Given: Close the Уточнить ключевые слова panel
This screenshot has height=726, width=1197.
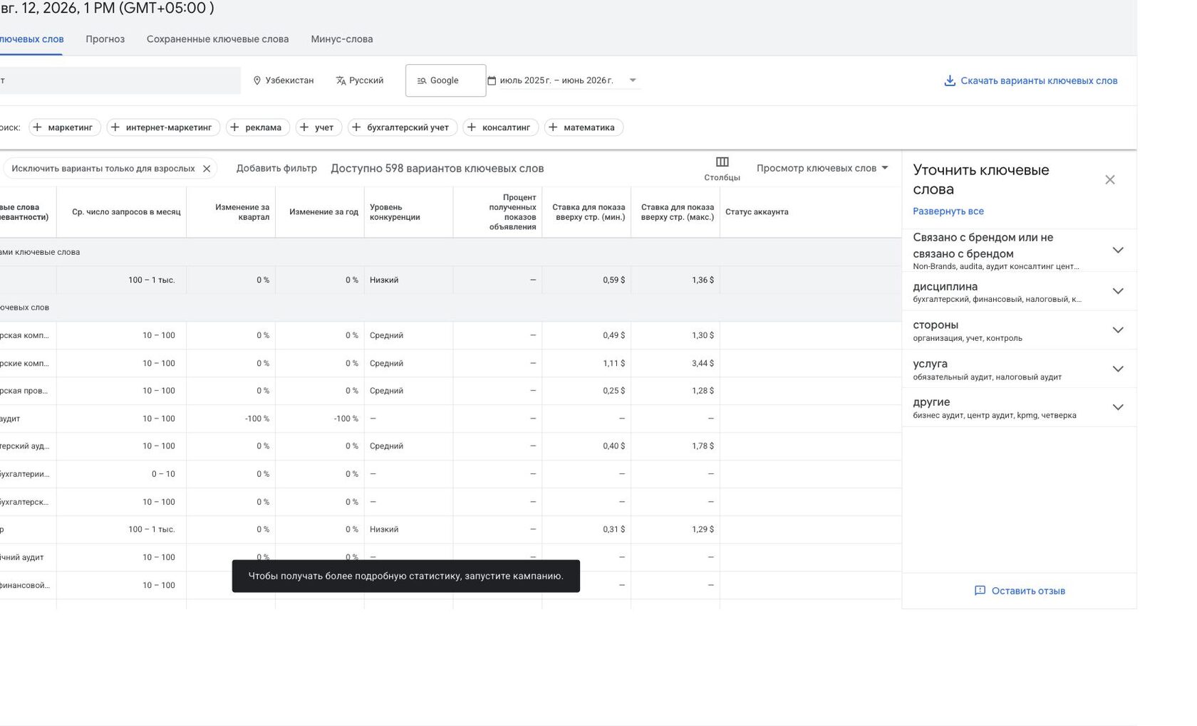Looking at the screenshot, I should coord(1110,179).
